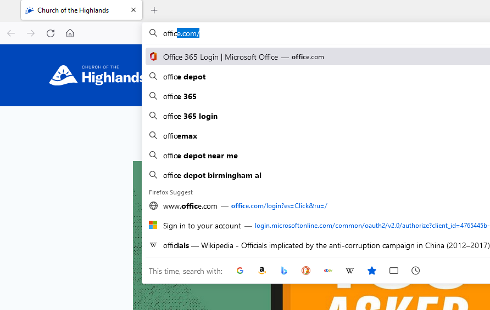
Task: Pick the "officemax" search suggestion
Action: 180,136
